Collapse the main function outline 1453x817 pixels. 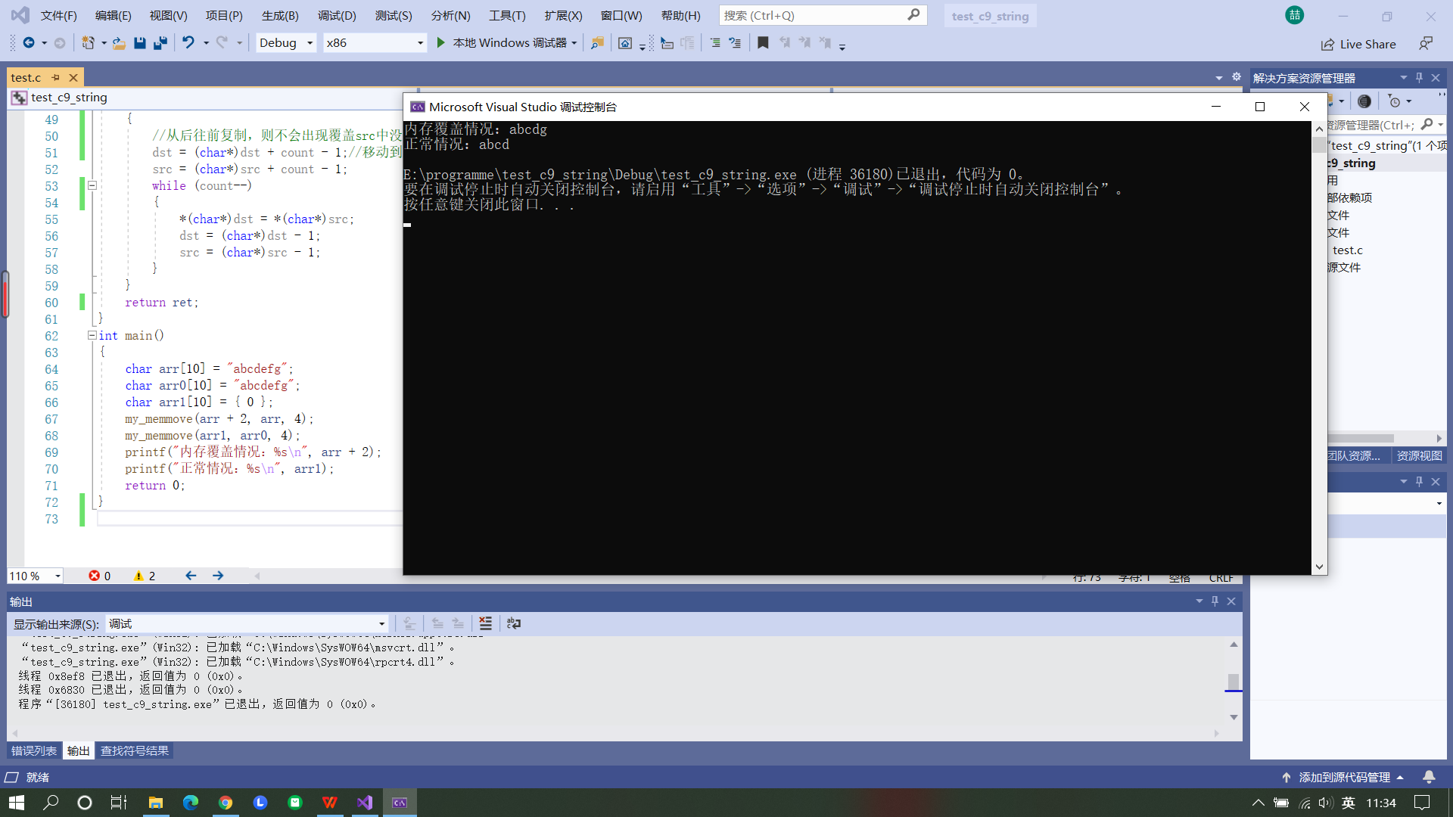pyautogui.click(x=92, y=335)
